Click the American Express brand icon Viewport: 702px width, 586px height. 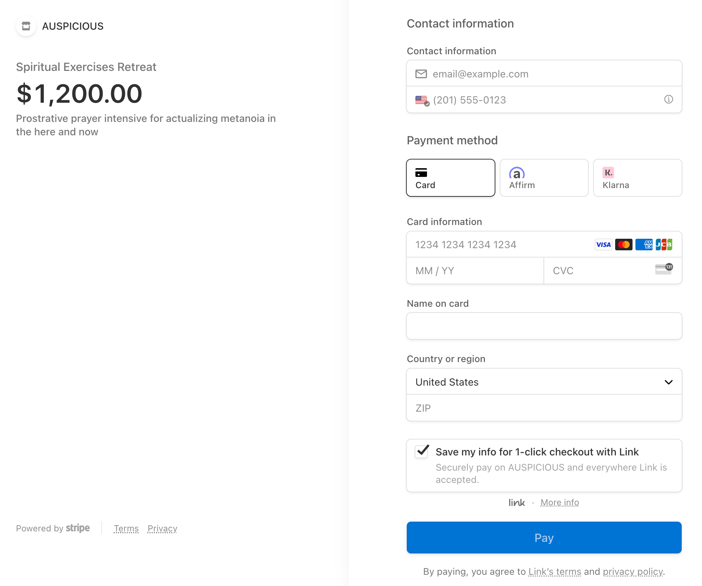[644, 245]
